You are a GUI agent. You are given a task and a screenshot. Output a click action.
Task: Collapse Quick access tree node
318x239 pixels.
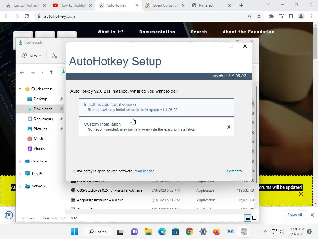(20, 89)
